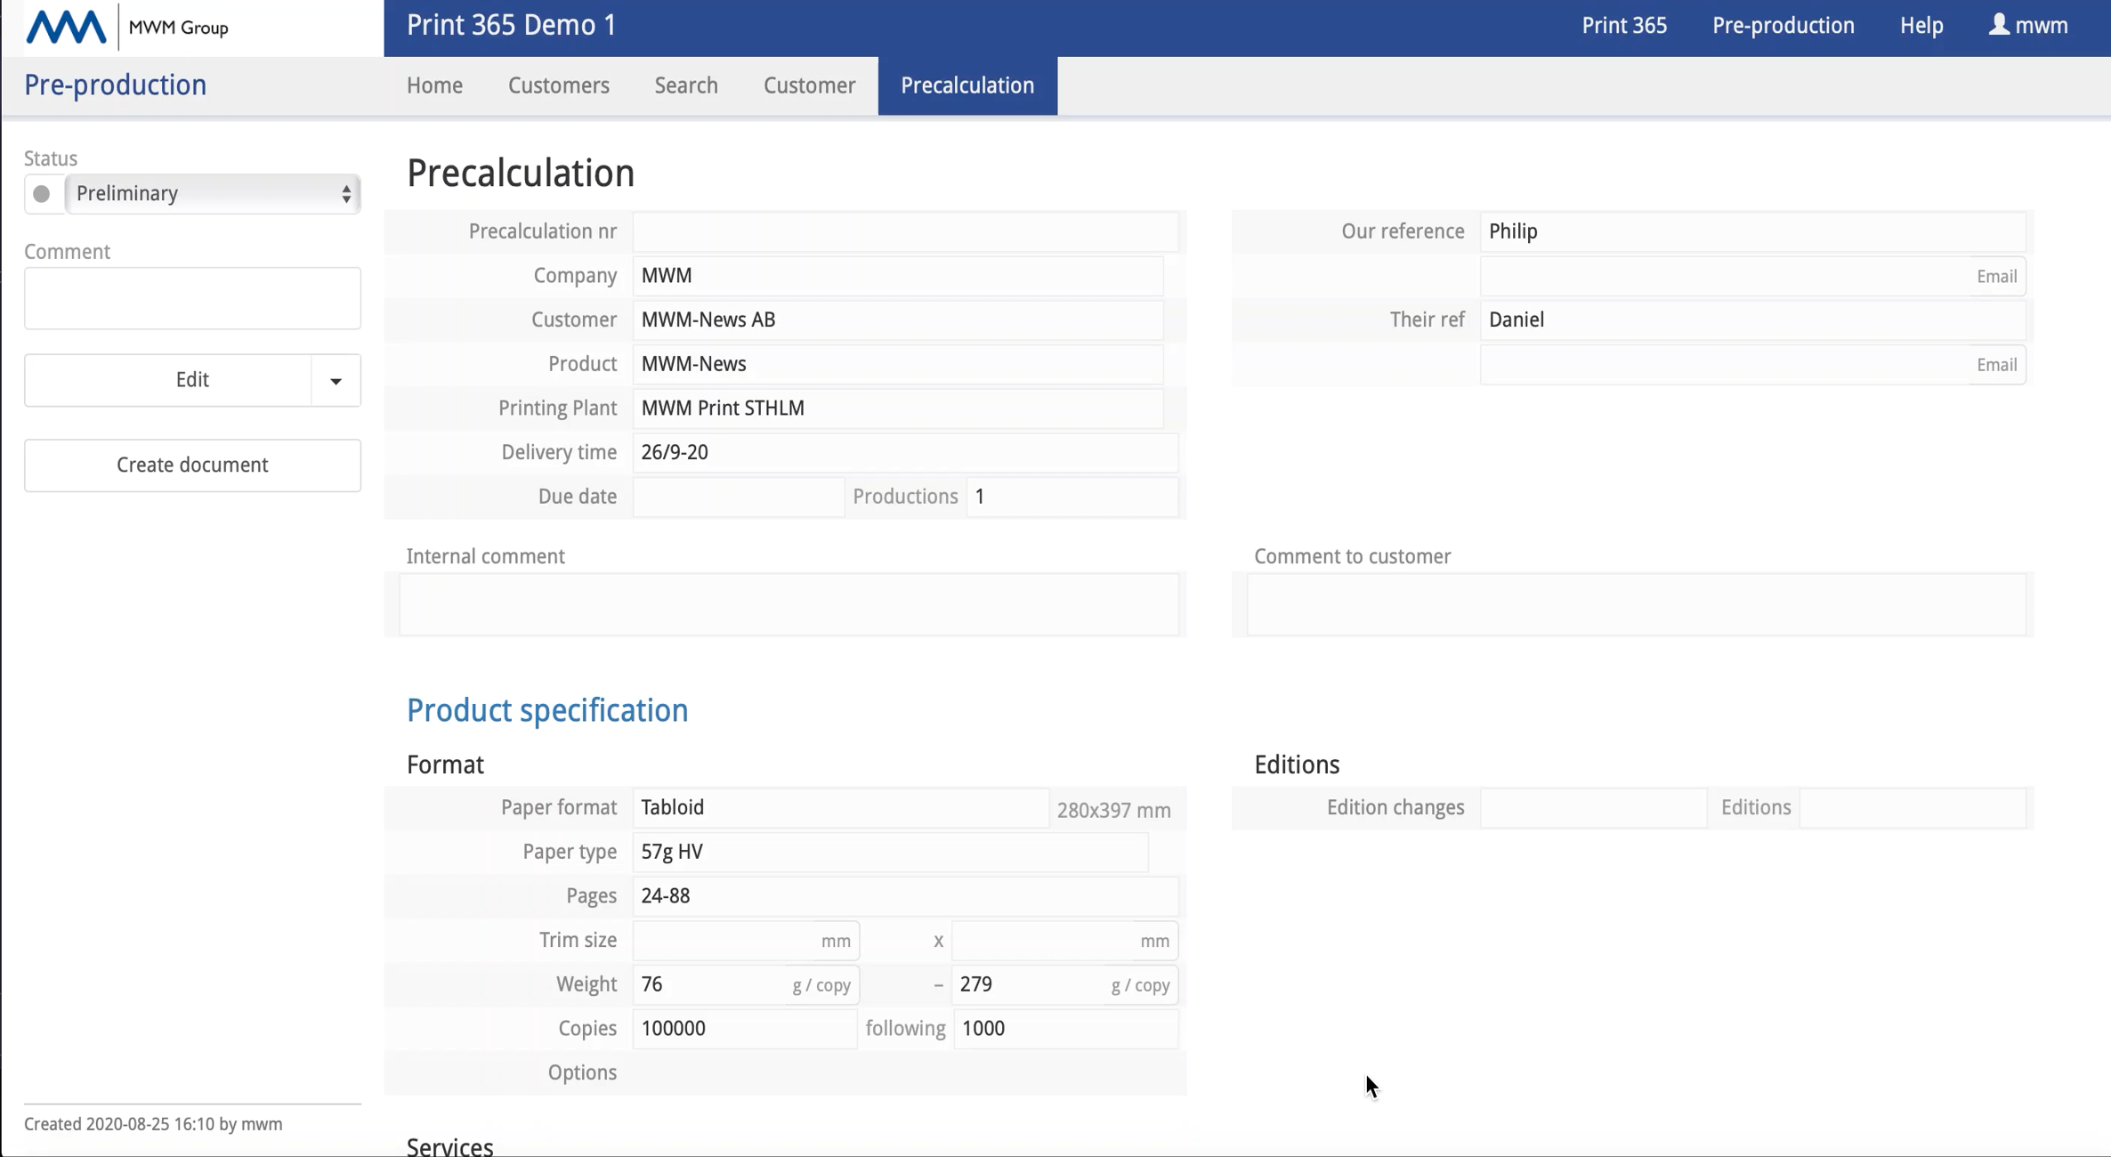Image resolution: width=2111 pixels, height=1157 pixels.
Task: Click the Precalculation page heading
Action: click(x=521, y=174)
